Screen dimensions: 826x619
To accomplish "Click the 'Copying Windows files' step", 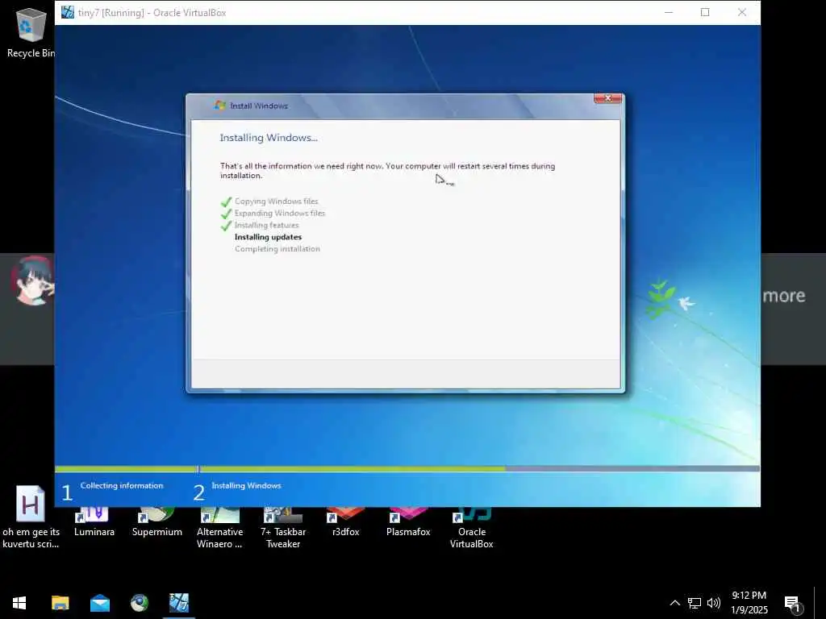I will pos(277,201).
